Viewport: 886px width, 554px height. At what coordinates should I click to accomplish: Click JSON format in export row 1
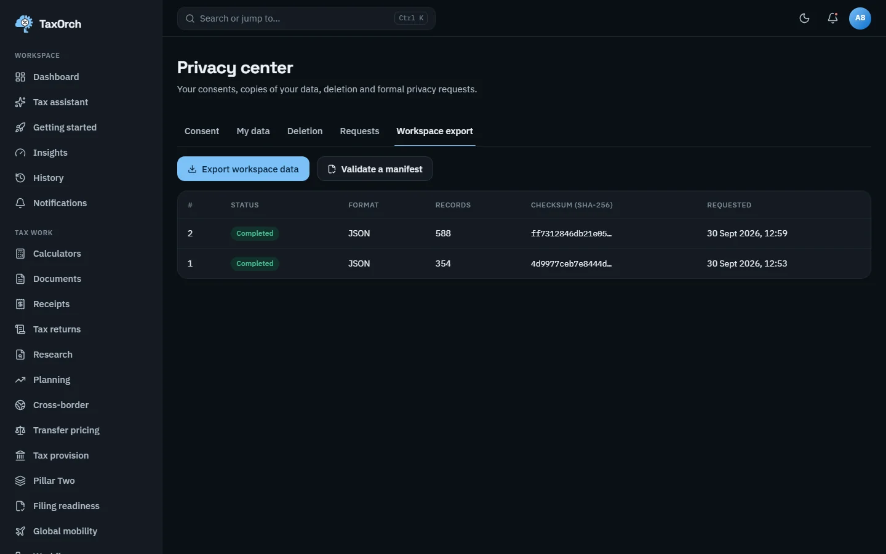pos(359,263)
